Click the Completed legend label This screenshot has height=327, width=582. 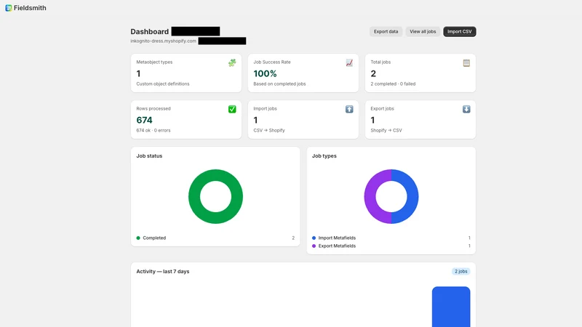click(154, 238)
